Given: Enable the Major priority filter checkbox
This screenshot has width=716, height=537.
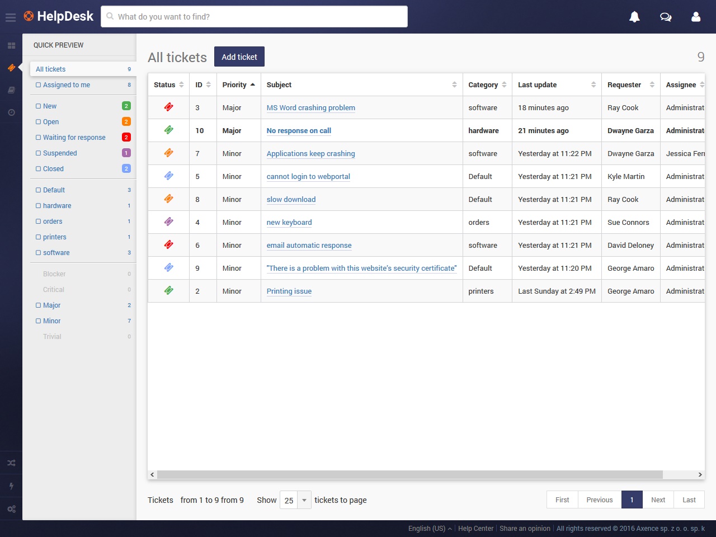Looking at the screenshot, I should pos(38,305).
